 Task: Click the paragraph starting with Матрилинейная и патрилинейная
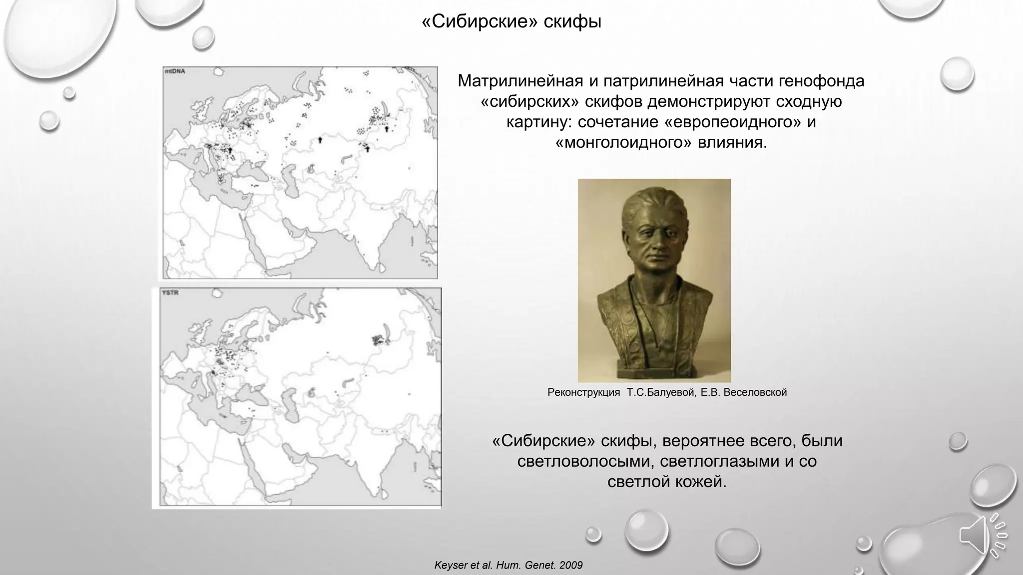(x=661, y=112)
